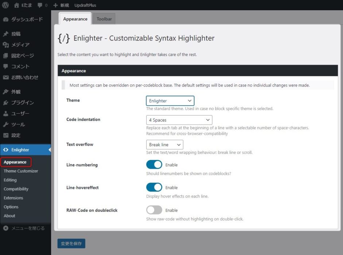This screenshot has height=255, width=343.
Task: Switch to the Toolbar tab
Action: pyautogui.click(x=104, y=19)
